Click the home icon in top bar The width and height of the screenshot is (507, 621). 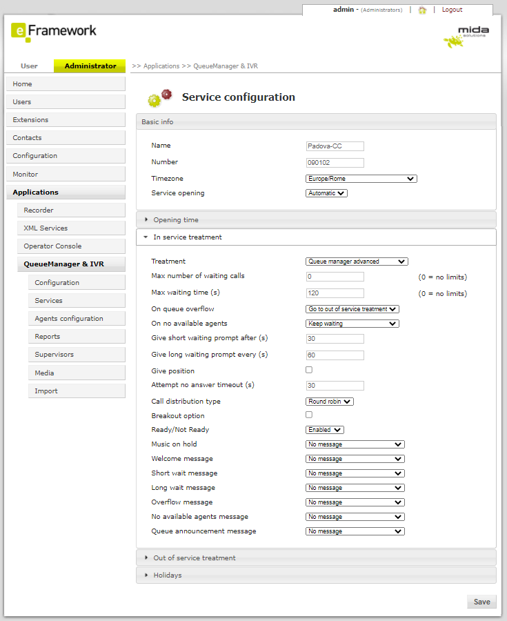422,10
